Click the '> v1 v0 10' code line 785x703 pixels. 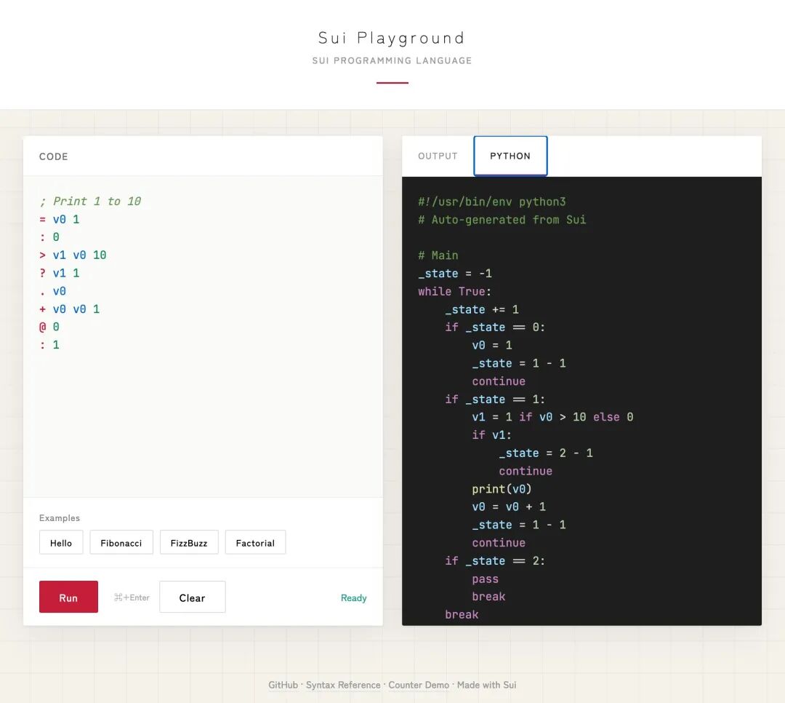click(x=73, y=255)
